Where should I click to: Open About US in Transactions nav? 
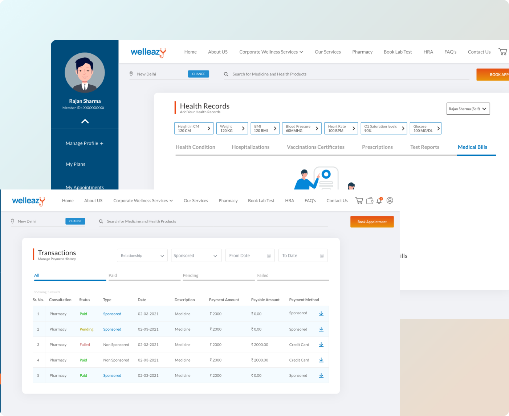(x=93, y=201)
